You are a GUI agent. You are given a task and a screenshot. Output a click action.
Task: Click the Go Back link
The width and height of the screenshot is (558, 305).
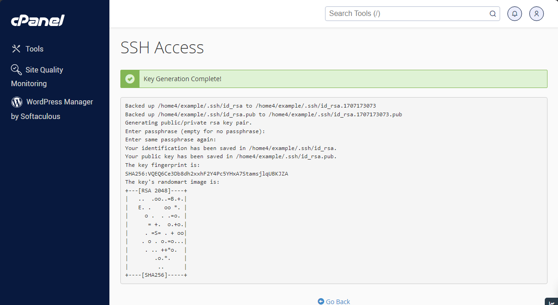(338, 301)
